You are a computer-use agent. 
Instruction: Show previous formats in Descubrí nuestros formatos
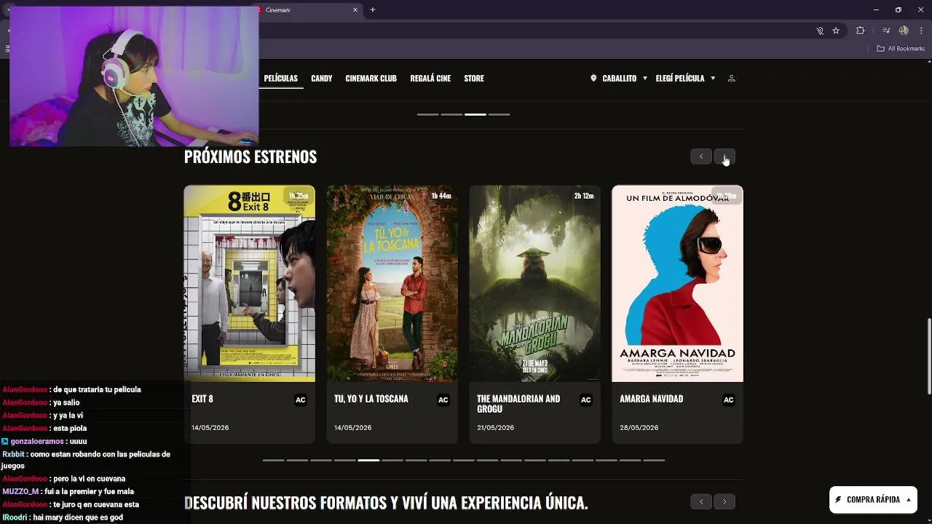pos(701,501)
